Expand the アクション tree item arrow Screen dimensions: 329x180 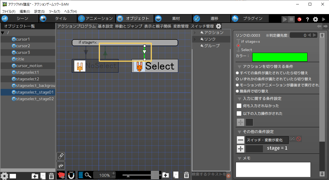[x=195, y=33]
